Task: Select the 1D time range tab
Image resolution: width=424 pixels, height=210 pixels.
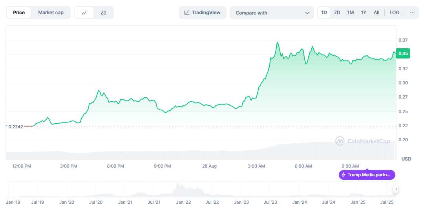Action: pos(324,13)
